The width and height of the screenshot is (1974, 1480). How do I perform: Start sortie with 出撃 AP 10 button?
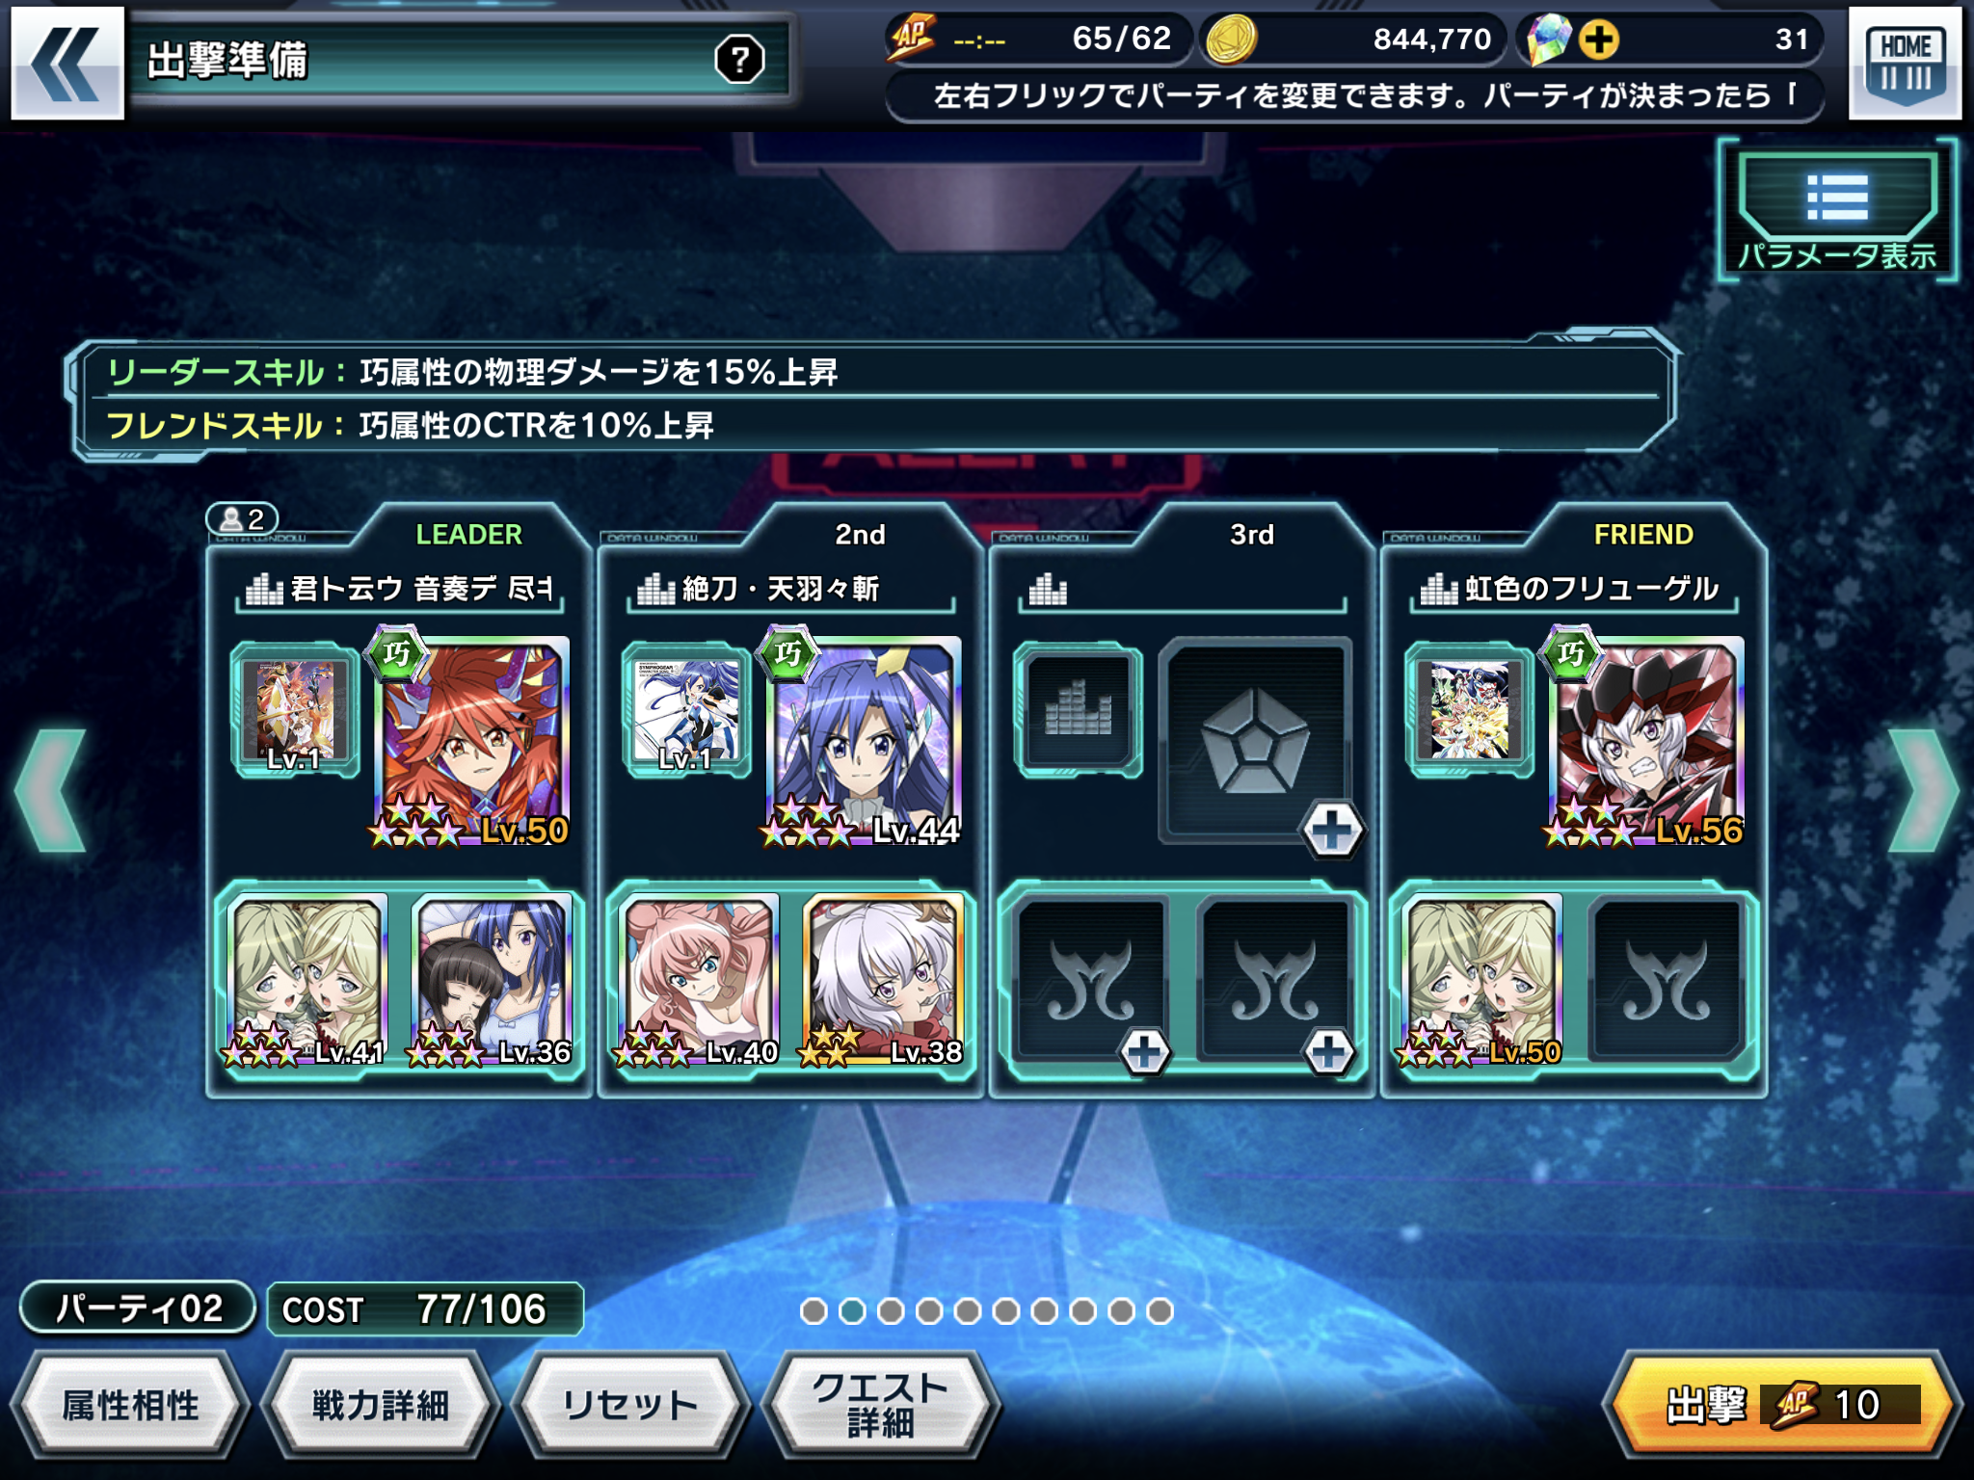pyautogui.click(x=1781, y=1404)
